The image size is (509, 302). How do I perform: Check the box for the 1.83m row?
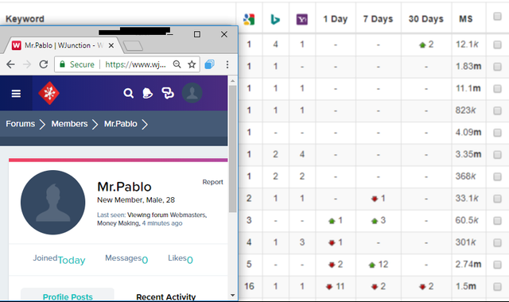(497, 67)
